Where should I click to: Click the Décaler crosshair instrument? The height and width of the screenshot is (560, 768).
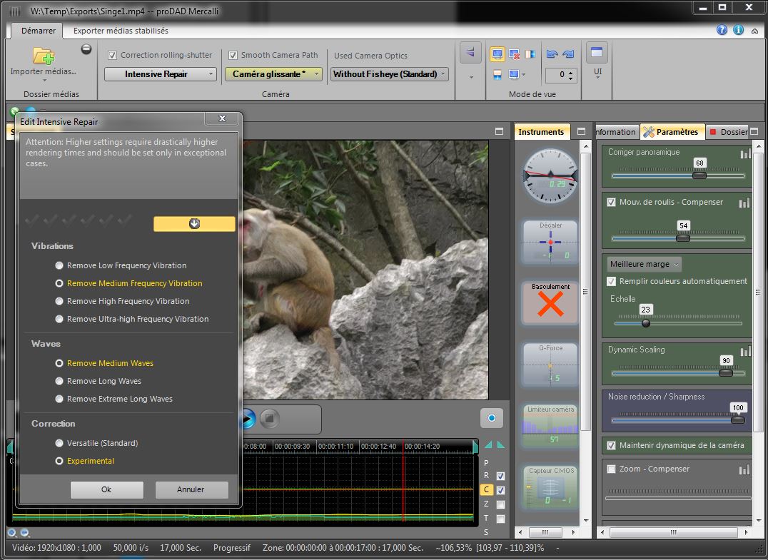coord(550,243)
